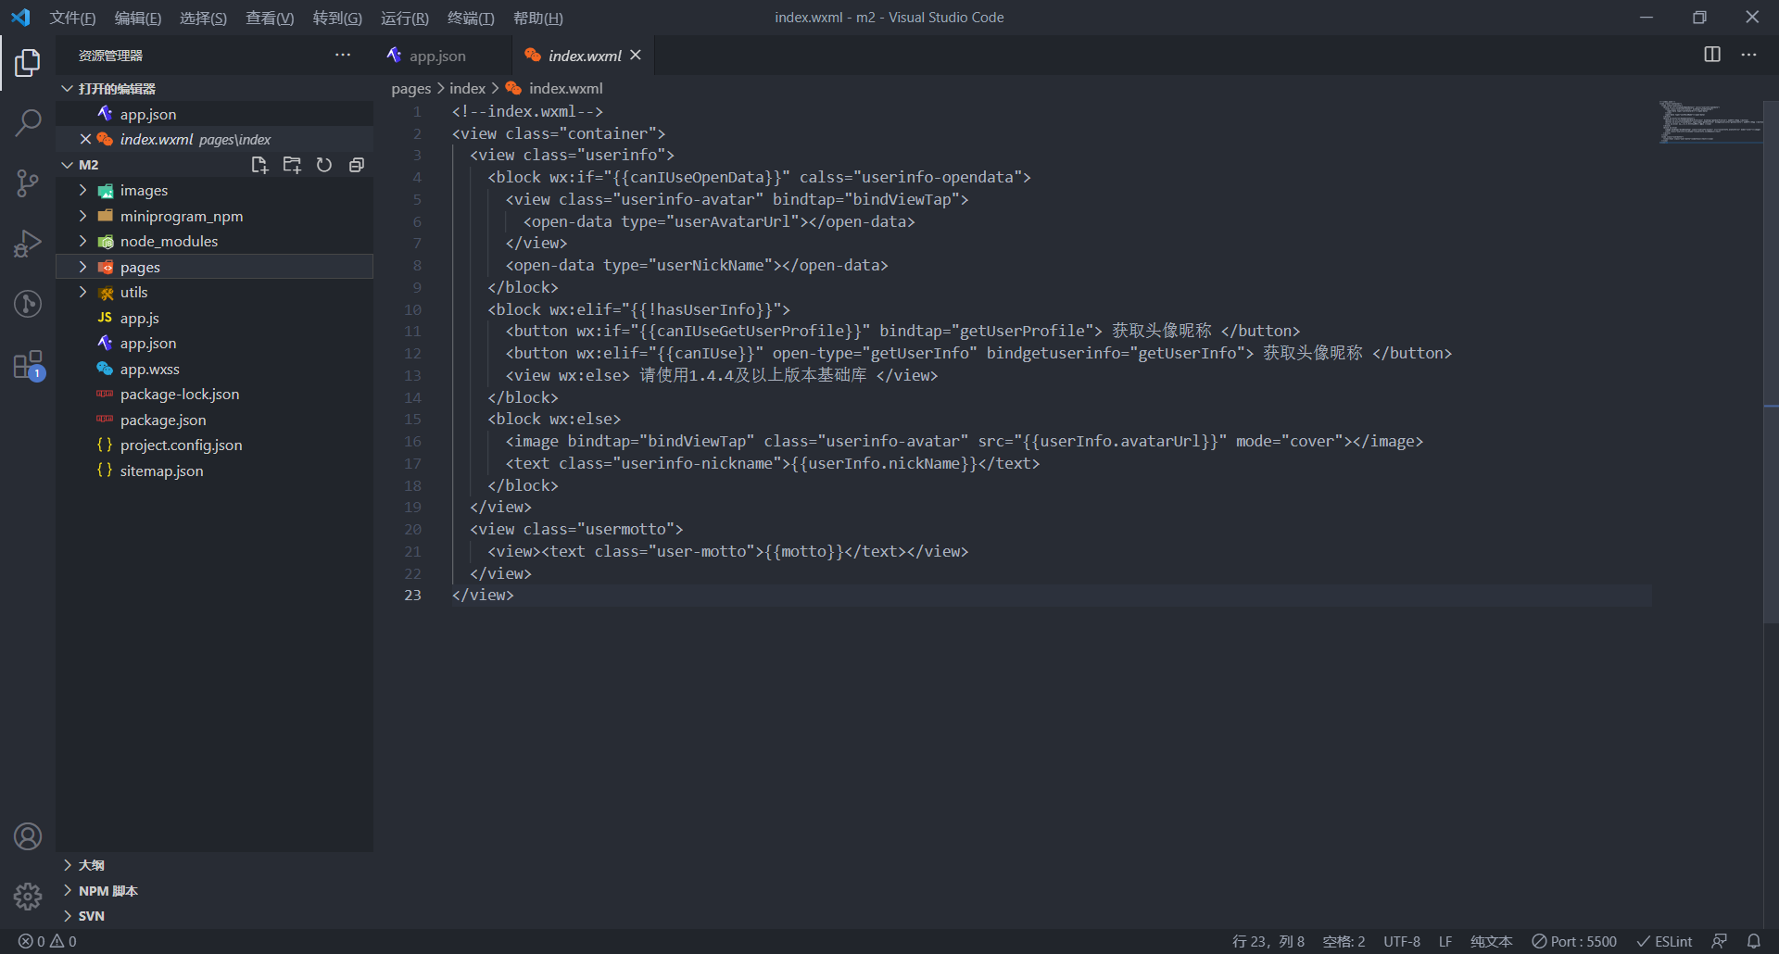This screenshot has width=1779, height=954.
Task: Open editor more actions menu
Action: click(x=1748, y=56)
